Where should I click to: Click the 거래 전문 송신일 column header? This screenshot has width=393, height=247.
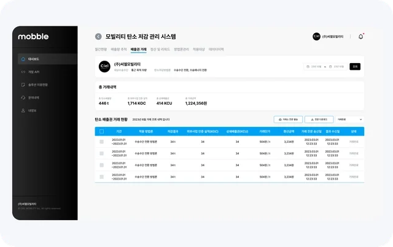(311, 131)
